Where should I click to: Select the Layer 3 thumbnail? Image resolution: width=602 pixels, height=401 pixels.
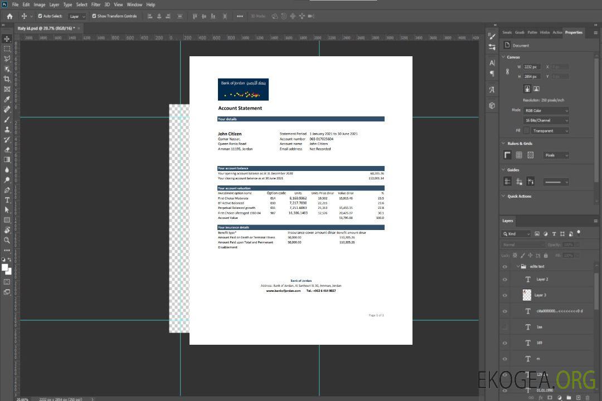pyautogui.click(x=527, y=295)
